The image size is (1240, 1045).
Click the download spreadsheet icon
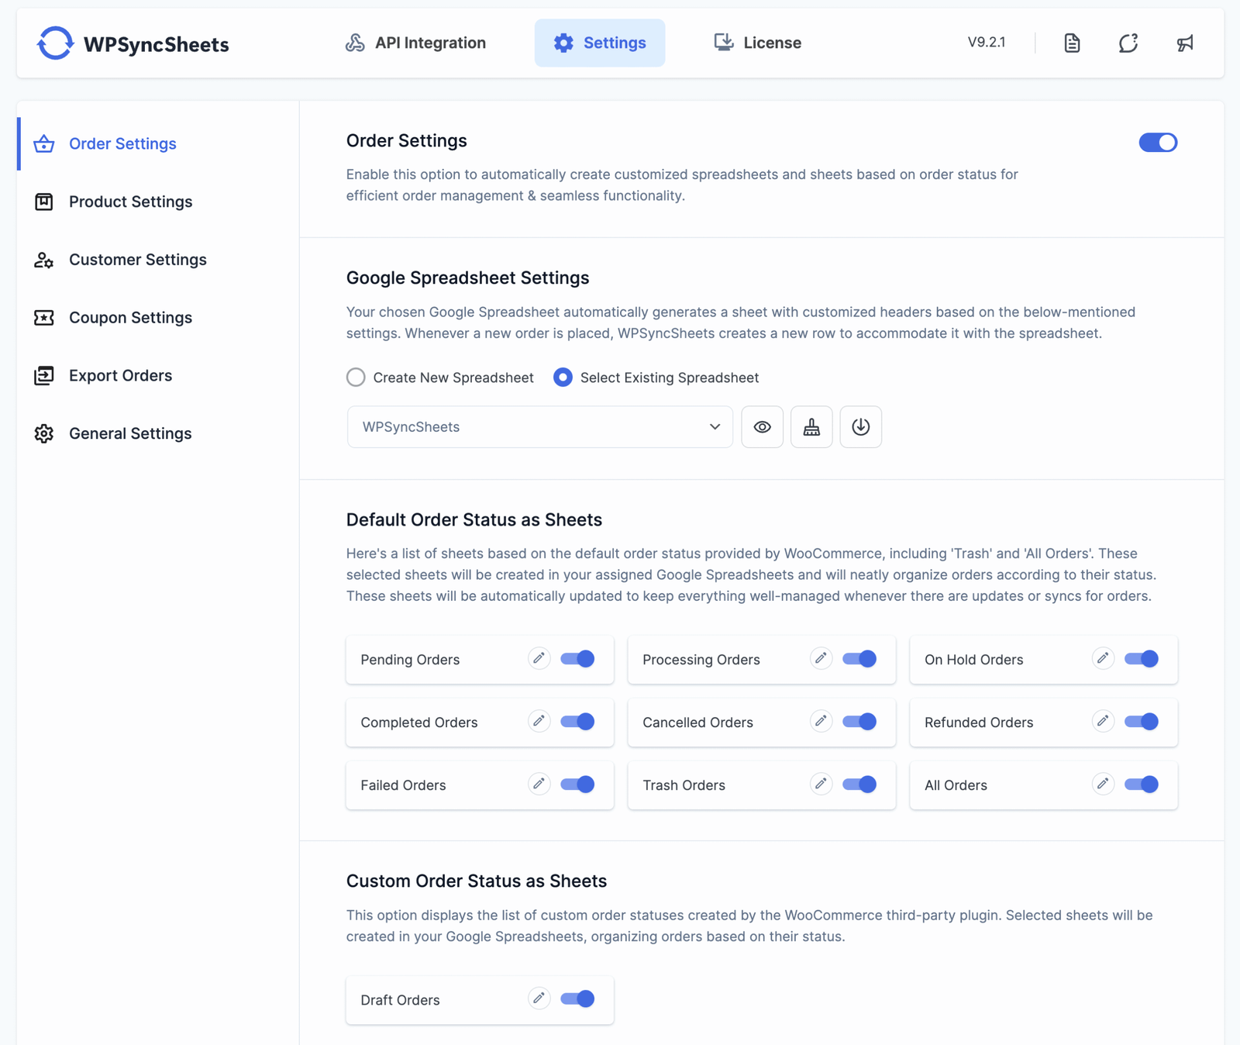pos(860,427)
